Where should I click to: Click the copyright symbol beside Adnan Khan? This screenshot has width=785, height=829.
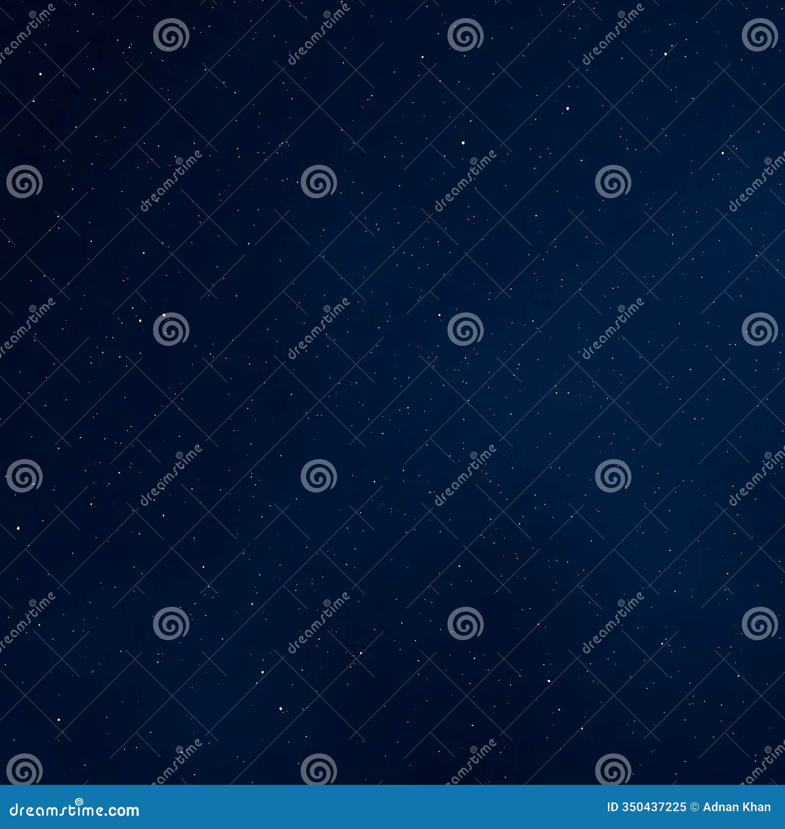pyautogui.click(x=695, y=806)
